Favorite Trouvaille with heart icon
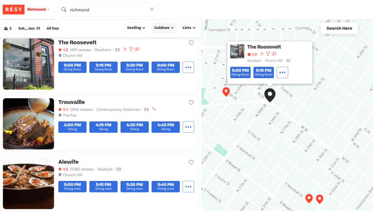The height and width of the screenshot is (211, 373). pyautogui.click(x=191, y=103)
